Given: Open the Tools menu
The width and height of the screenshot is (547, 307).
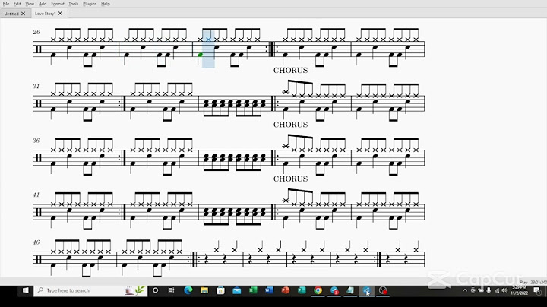Looking at the screenshot, I should 73,4.
